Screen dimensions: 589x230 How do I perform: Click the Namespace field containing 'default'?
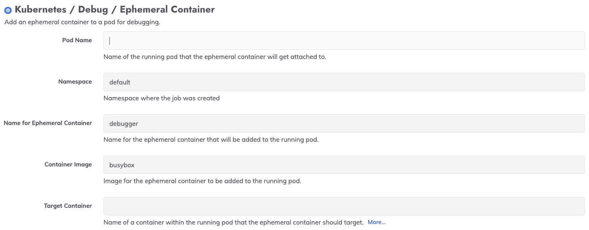click(344, 82)
